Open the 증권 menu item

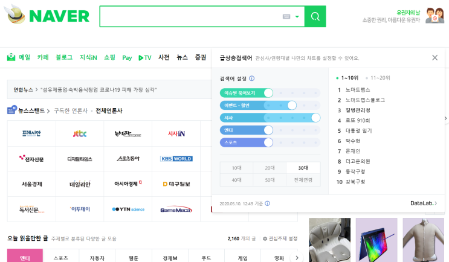tap(201, 57)
